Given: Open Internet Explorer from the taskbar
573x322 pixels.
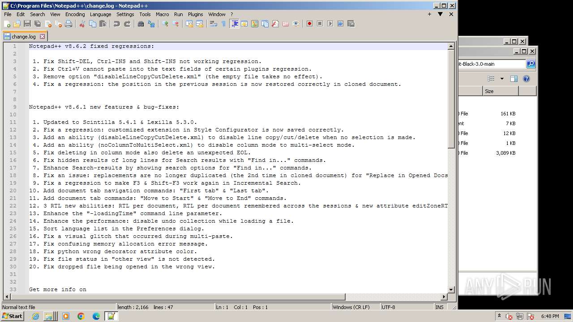Looking at the screenshot, I should click(36, 316).
